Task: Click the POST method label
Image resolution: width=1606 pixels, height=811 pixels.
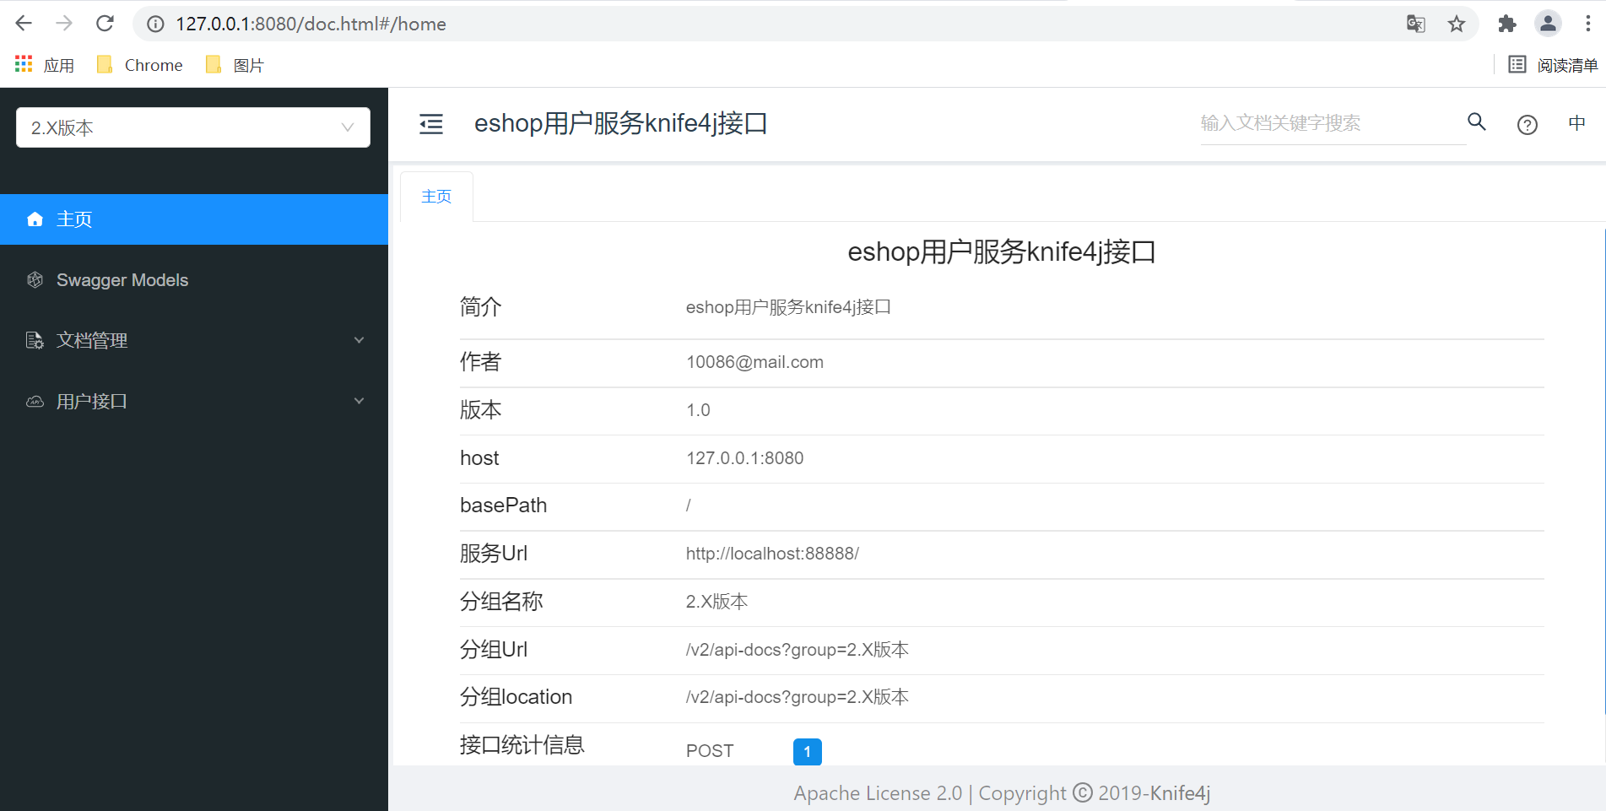Action: coord(710,751)
